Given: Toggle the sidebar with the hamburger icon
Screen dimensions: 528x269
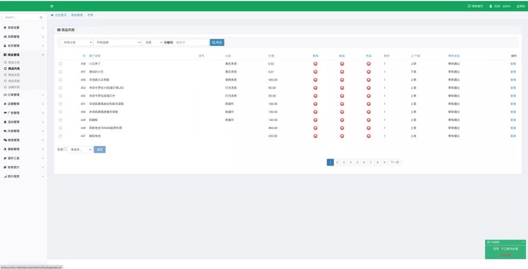Looking at the screenshot, I should pyautogui.click(x=52, y=6).
